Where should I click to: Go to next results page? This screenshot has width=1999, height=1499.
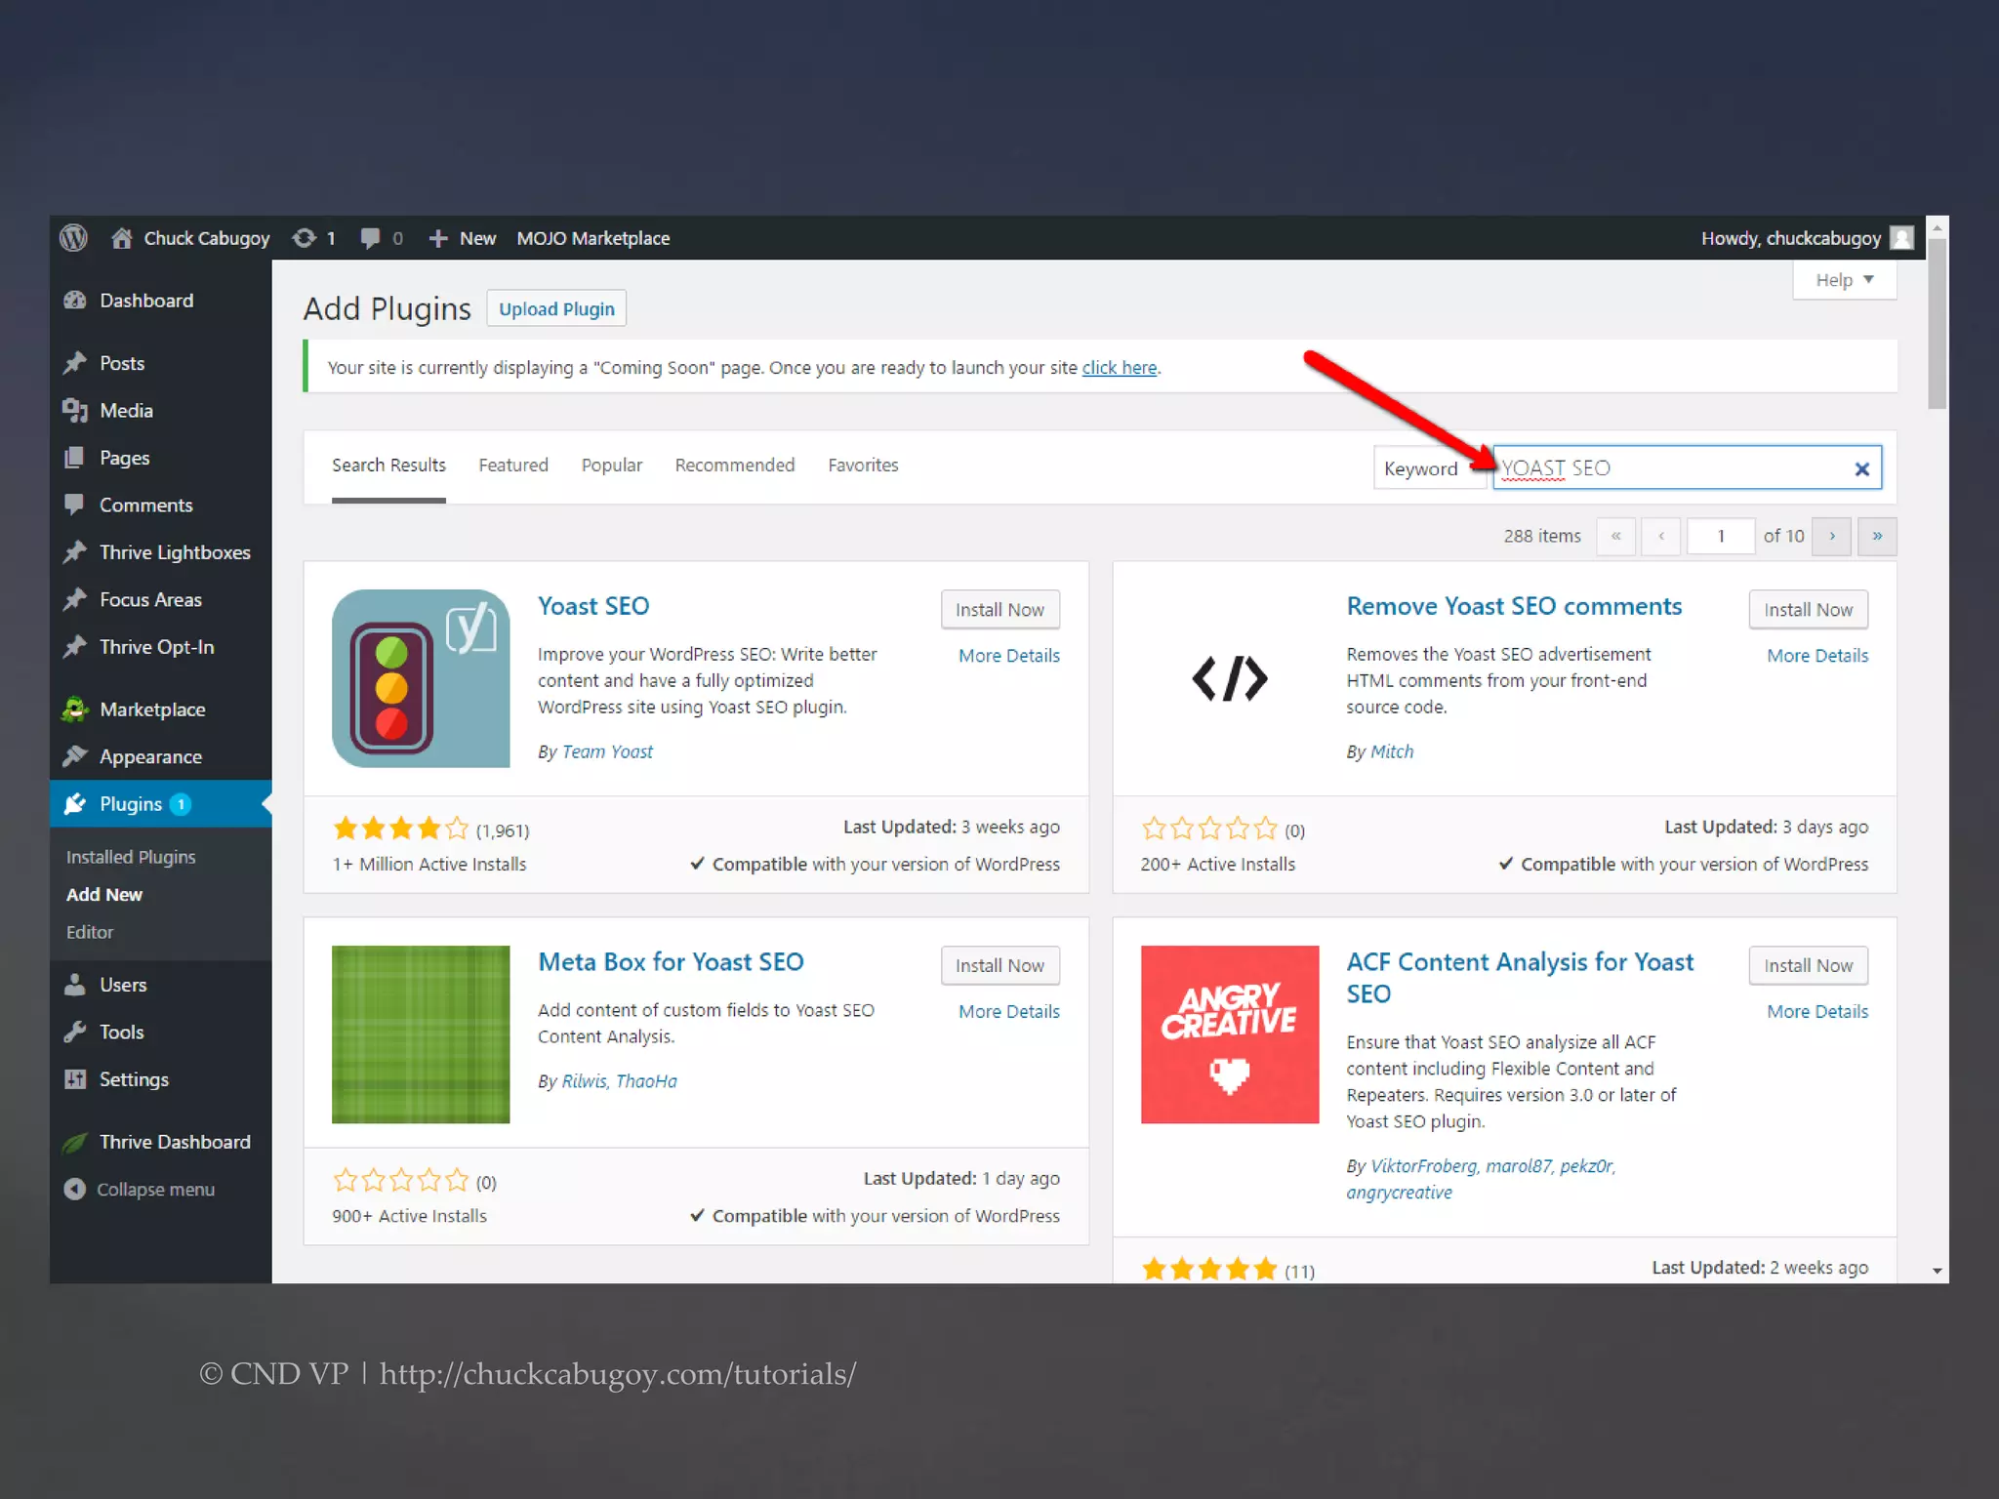pyautogui.click(x=1832, y=536)
